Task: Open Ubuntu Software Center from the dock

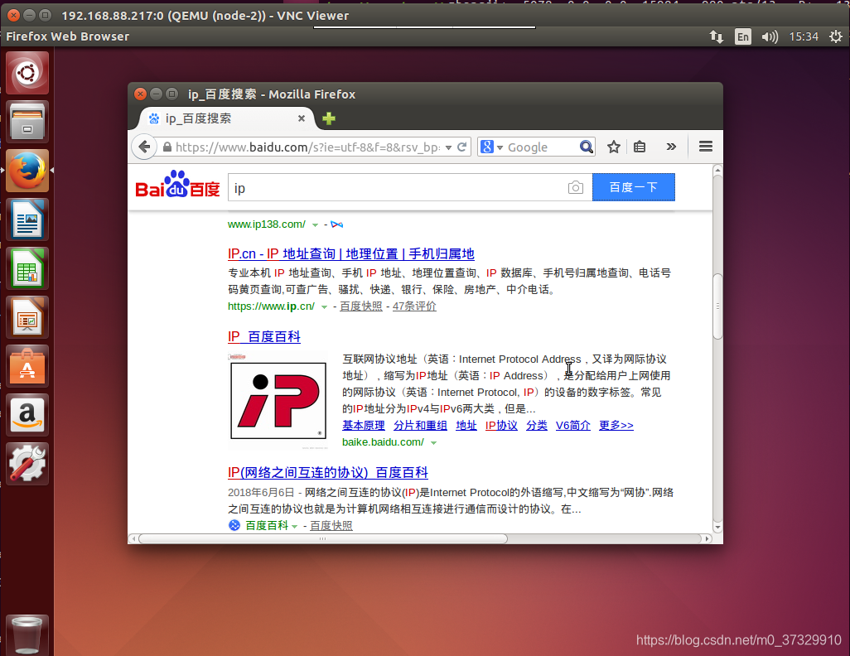Action: (x=27, y=366)
